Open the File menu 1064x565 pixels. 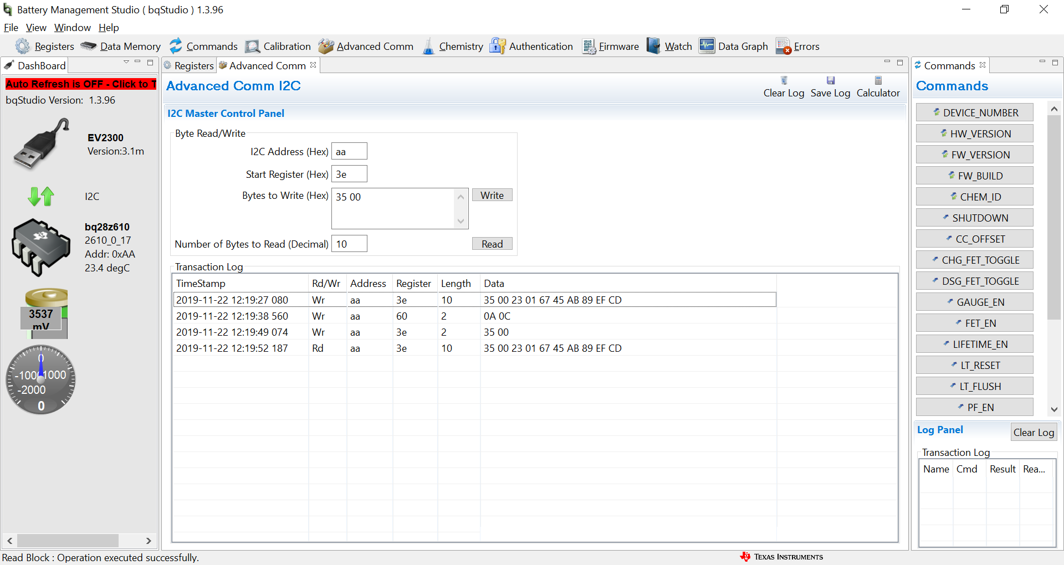pos(11,28)
